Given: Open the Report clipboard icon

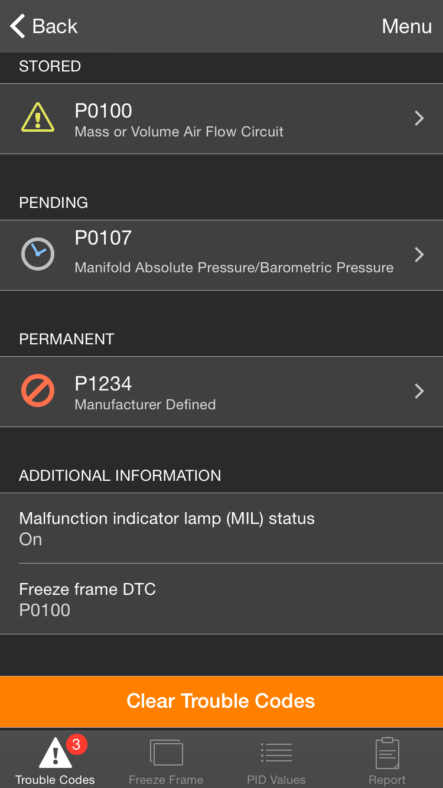Looking at the screenshot, I should click(387, 753).
